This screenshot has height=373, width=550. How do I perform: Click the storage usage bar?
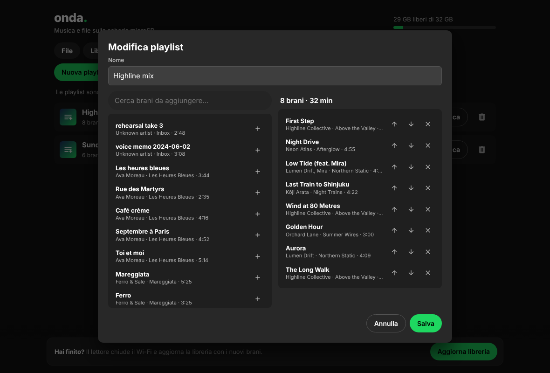click(444, 28)
